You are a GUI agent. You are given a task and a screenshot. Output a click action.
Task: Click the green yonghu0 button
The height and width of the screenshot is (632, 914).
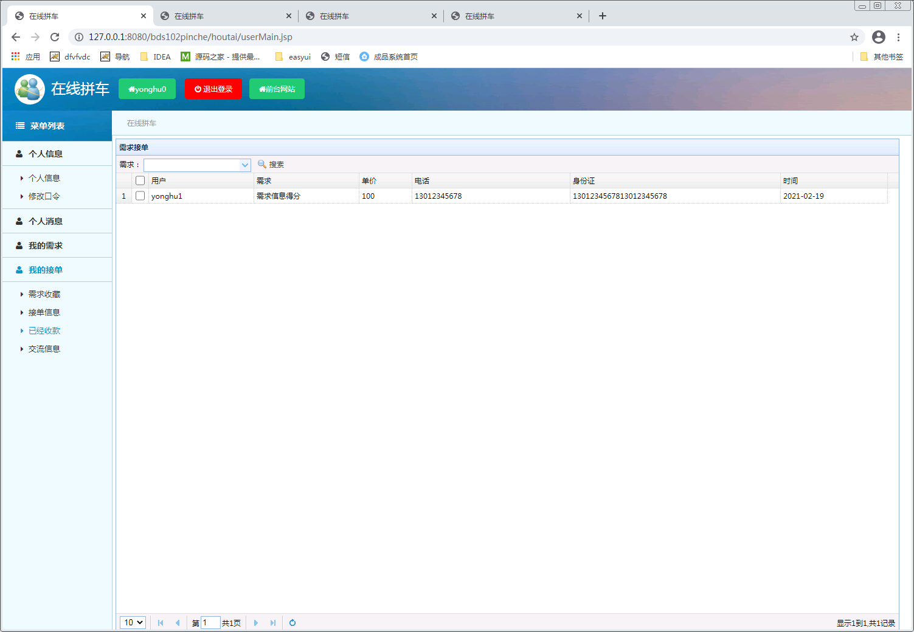[147, 89]
